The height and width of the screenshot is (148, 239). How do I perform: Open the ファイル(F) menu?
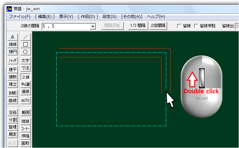[20, 16]
